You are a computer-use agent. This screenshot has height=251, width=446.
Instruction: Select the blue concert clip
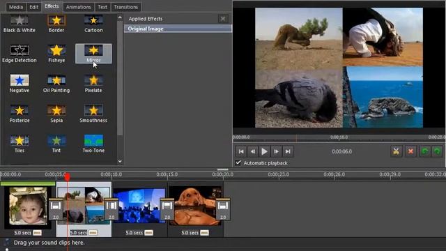[x=139, y=206]
